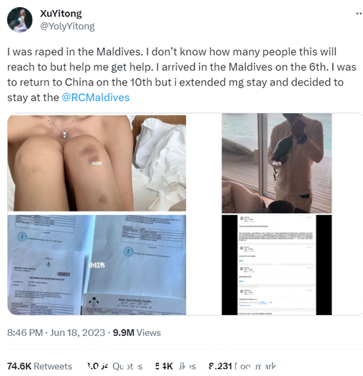Open the top-left attached photo

(x=97, y=163)
